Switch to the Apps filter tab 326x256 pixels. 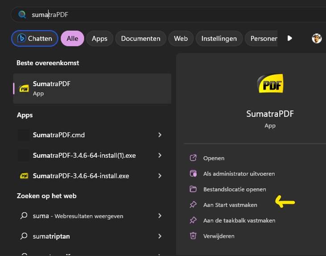tap(99, 39)
